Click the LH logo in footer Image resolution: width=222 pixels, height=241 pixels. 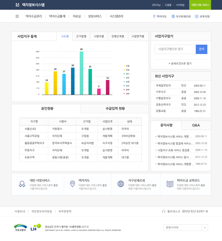click(36, 227)
